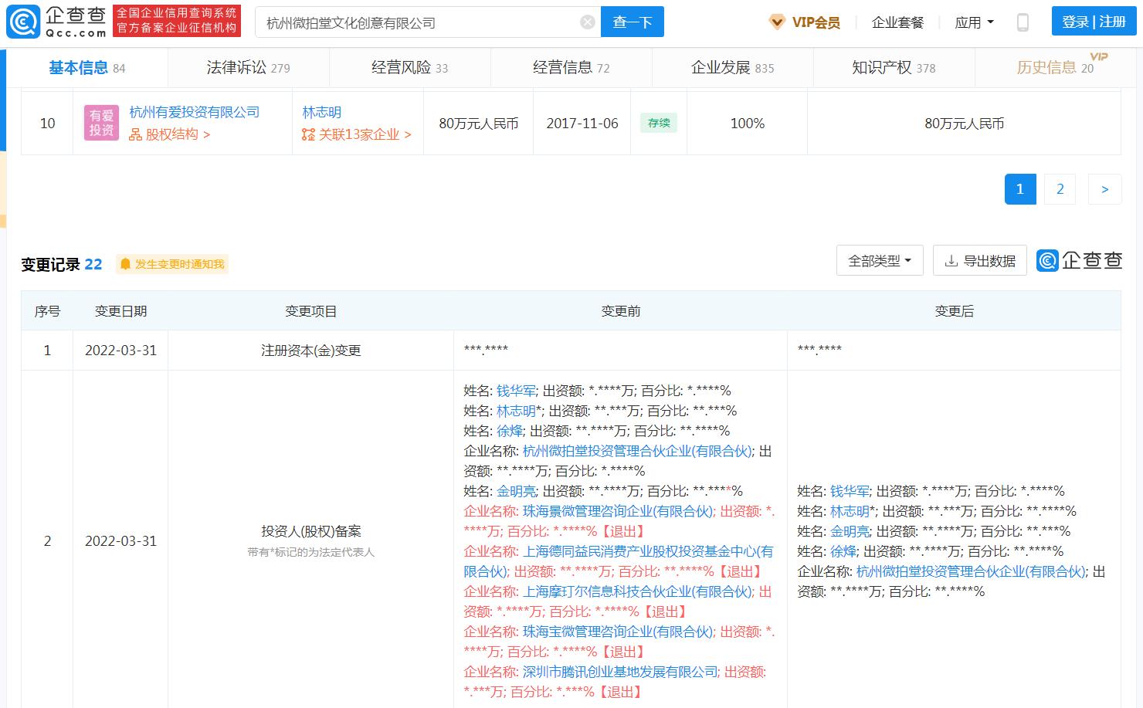The image size is (1143, 708).
Task: Open 珠海景微管理咨询企业 link
Action: coord(618,511)
